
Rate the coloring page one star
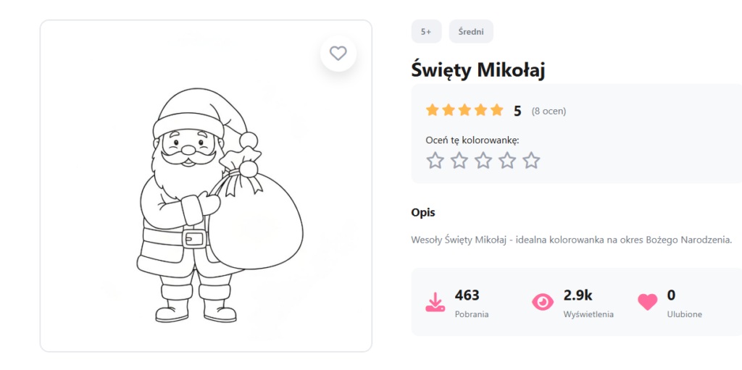pos(435,160)
